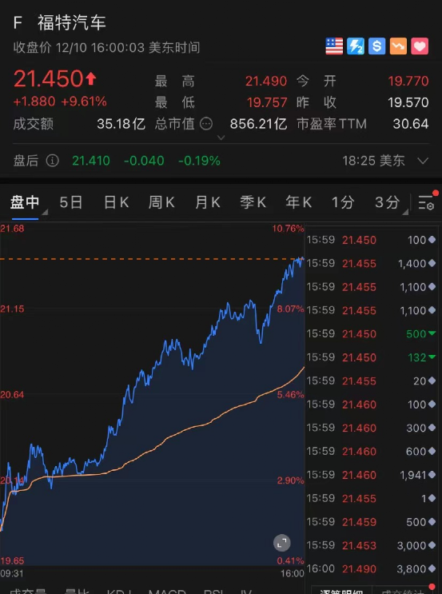This screenshot has height=594, width=442.
Task: Tap the blue dollar sign icon
Action: (x=376, y=46)
